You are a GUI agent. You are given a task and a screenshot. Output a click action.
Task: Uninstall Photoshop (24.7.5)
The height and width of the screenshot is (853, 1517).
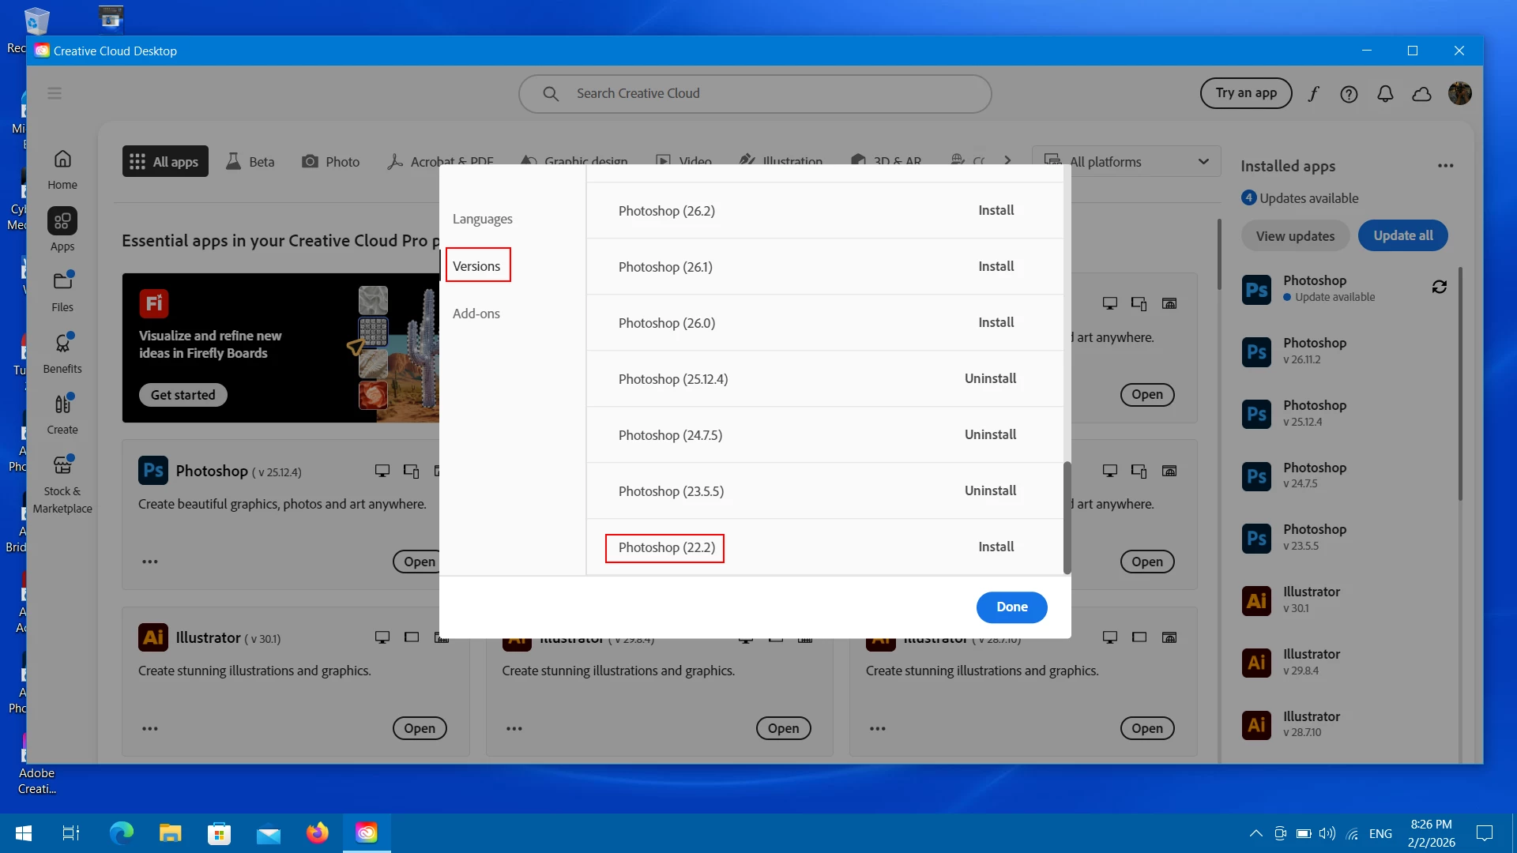point(990,434)
